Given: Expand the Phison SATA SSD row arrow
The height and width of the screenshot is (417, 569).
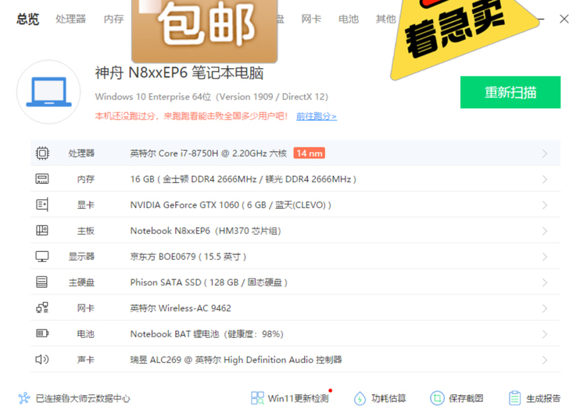Looking at the screenshot, I should [545, 282].
